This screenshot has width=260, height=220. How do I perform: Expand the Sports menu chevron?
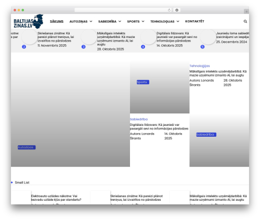coord(143,21)
